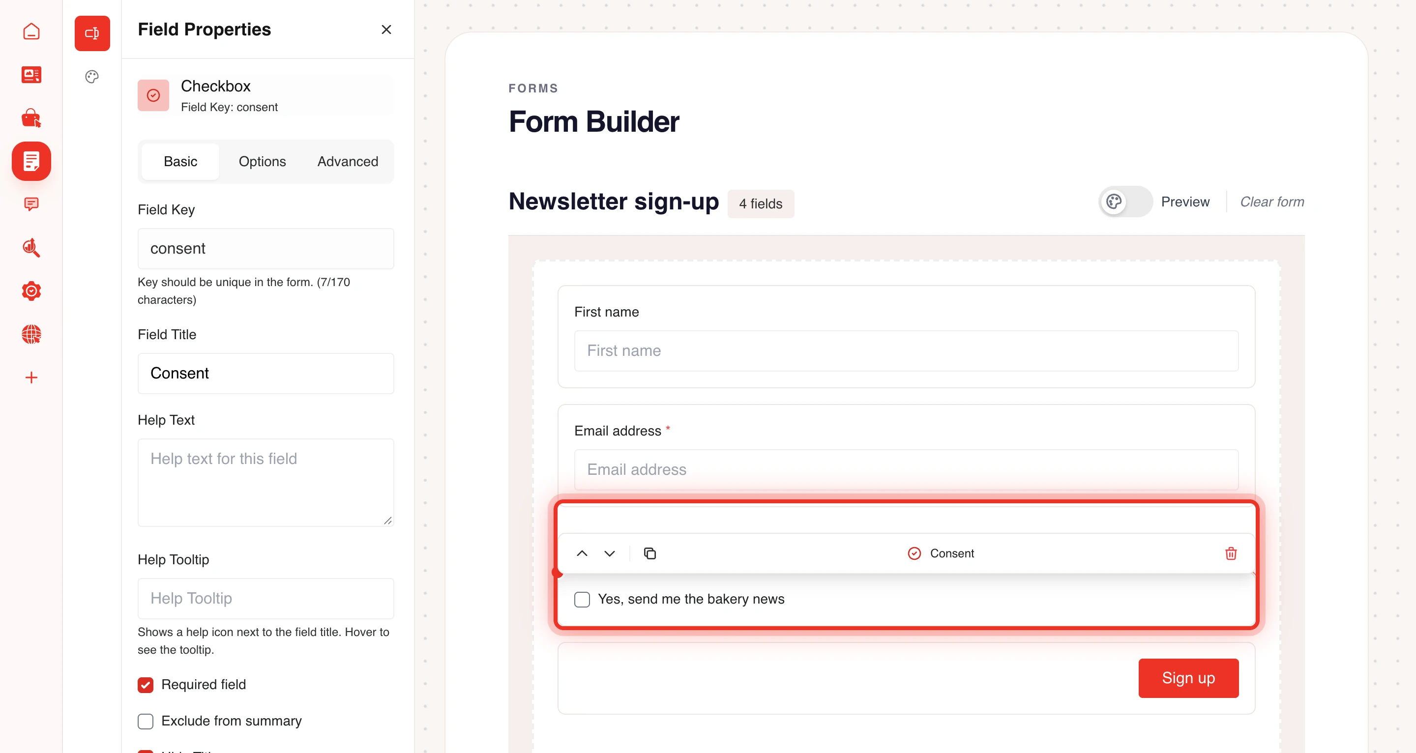The width and height of the screenshot is (1416, 753).
Task: Focus the Help Tooltip input
Action: click(x=265, y=599)
